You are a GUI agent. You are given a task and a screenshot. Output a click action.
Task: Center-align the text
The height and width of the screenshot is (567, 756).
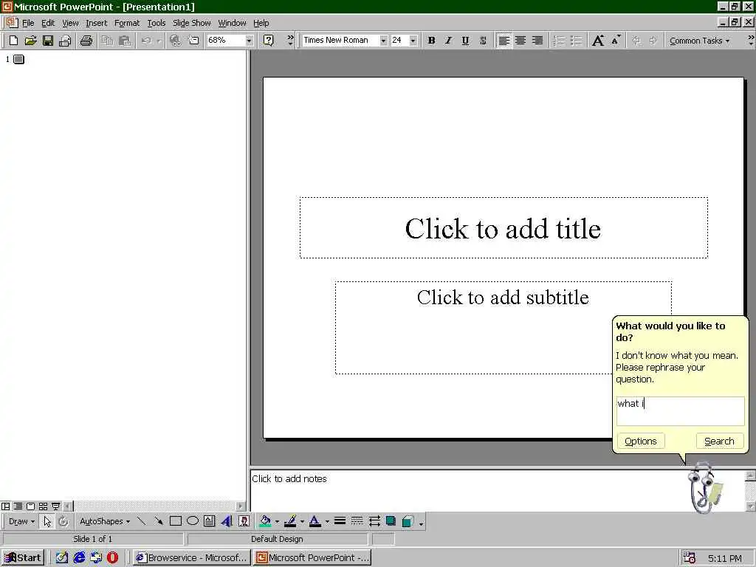tap(520, 41)
